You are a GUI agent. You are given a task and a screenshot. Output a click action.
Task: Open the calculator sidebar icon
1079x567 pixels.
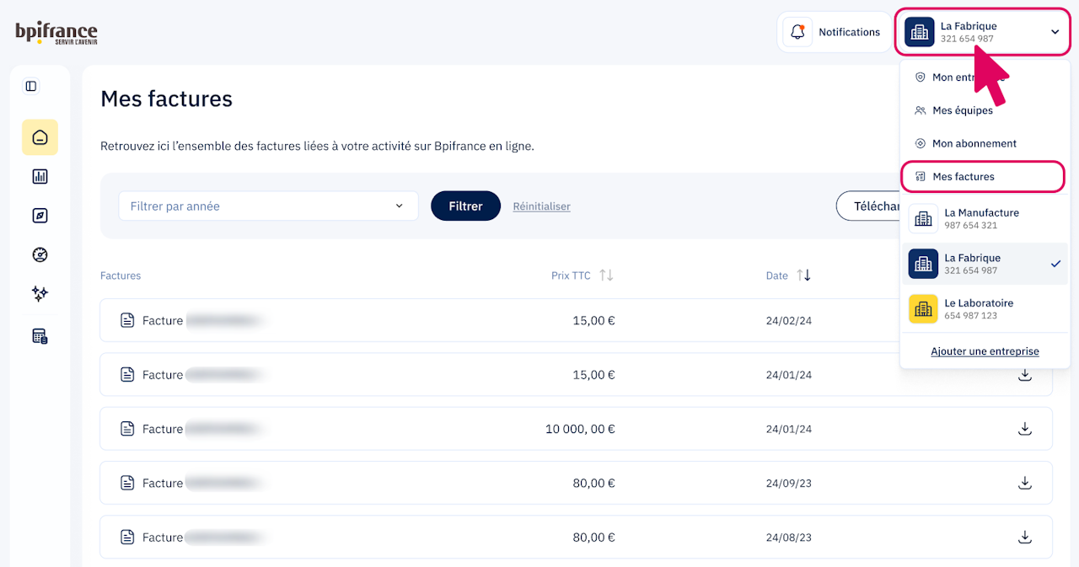pyautogui.click(x=40, y=337)
